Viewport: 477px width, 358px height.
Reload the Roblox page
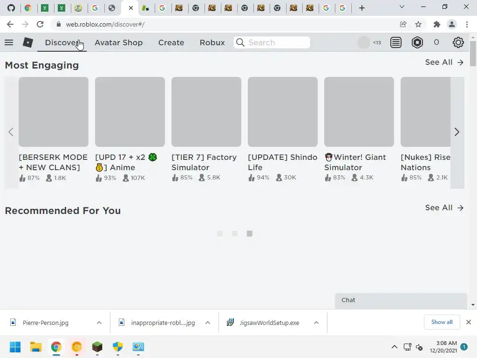pos(40,24)
